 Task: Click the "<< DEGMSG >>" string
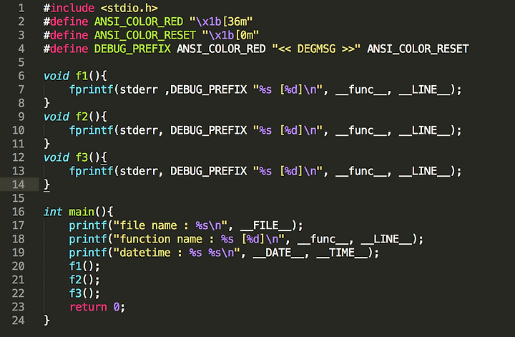(x=316, y=49)
